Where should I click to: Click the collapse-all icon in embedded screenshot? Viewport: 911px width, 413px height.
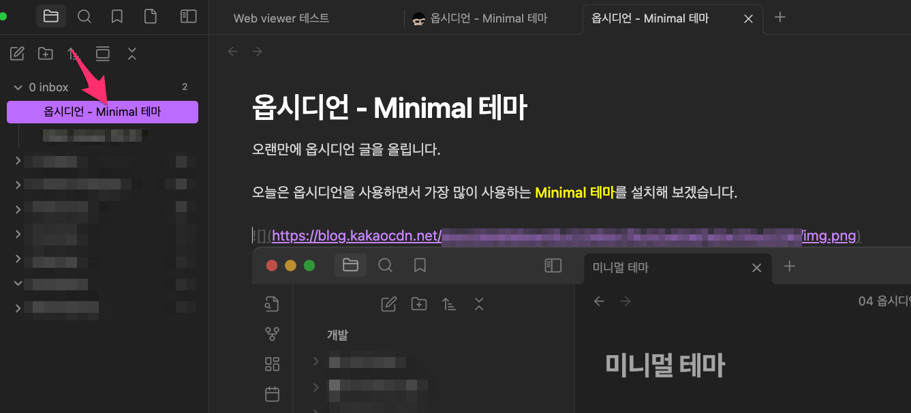click(x=479, y=304)
